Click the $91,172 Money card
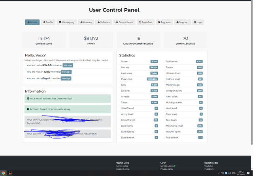Screen dimensions: 253x176 tap(91, 40)
